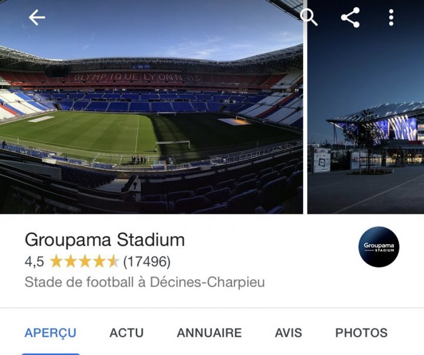
Task: Click the half-filled fifth rating star
Action: click(112, 261)
